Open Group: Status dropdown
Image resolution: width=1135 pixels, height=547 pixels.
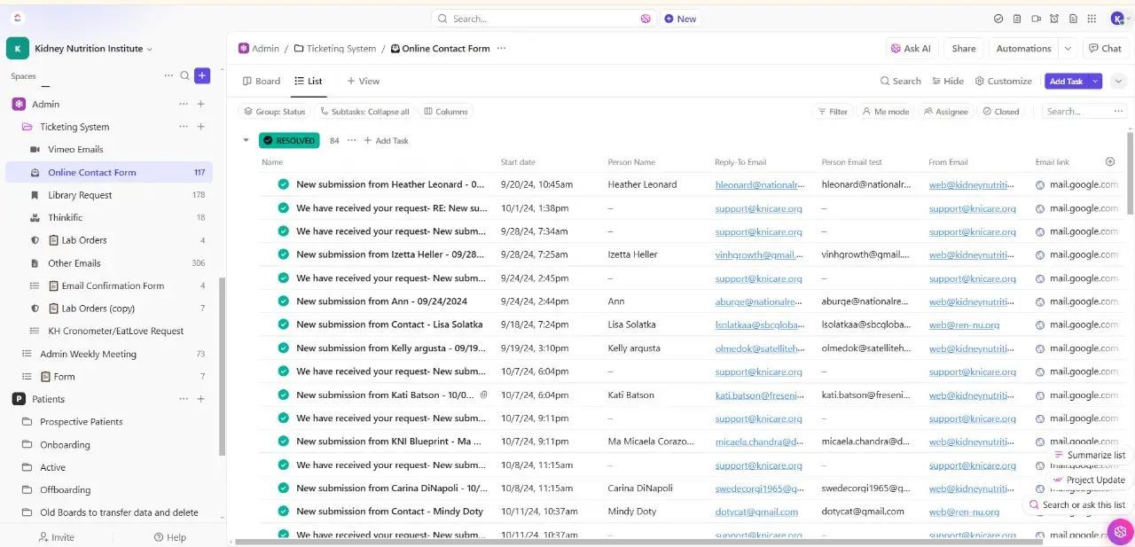(275, 112)
